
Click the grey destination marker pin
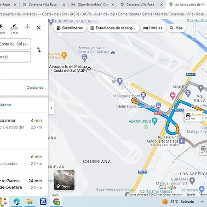[201, 88]
